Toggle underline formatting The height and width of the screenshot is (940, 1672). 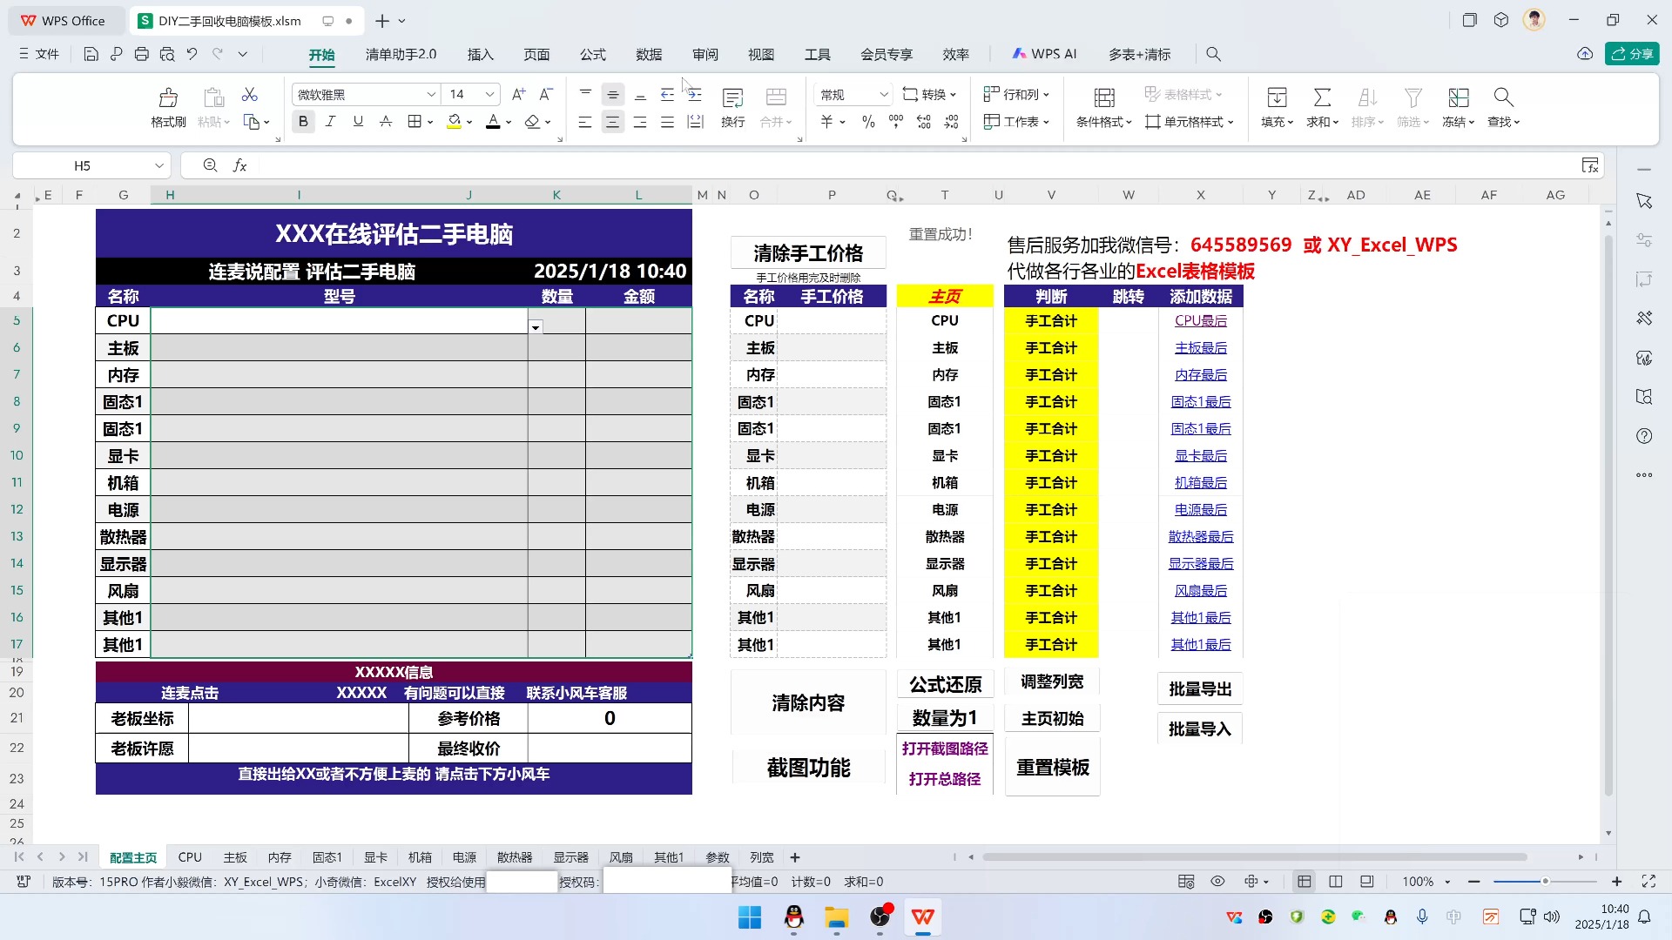pyautogui.click(x=357, y=121)
